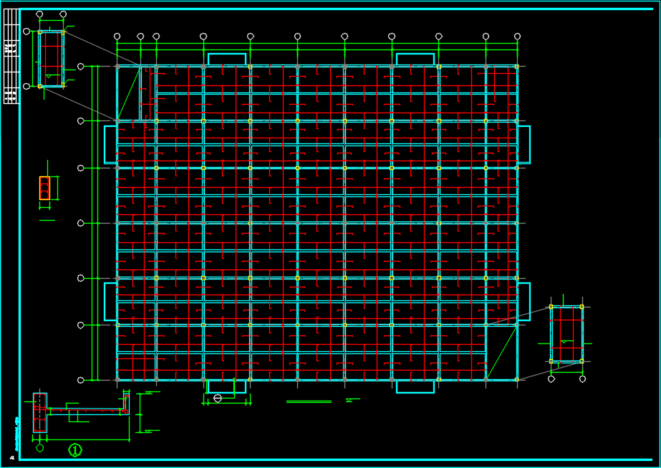
Task: Click the topmost grid axis bubble on left side
Action: coord(81,67)
